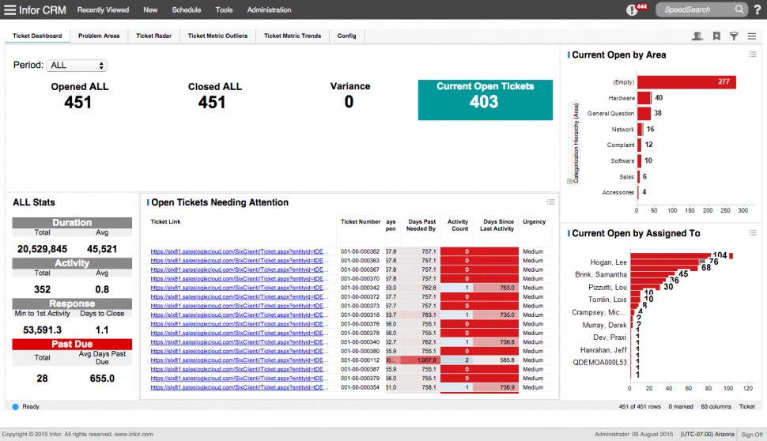Open the Schedule menu
767x441 pixels.
point(187,9)
